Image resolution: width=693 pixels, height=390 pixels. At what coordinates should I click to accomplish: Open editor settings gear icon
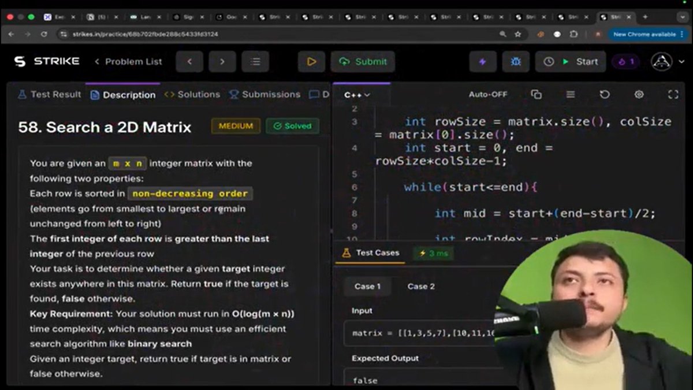coord(639,94)
